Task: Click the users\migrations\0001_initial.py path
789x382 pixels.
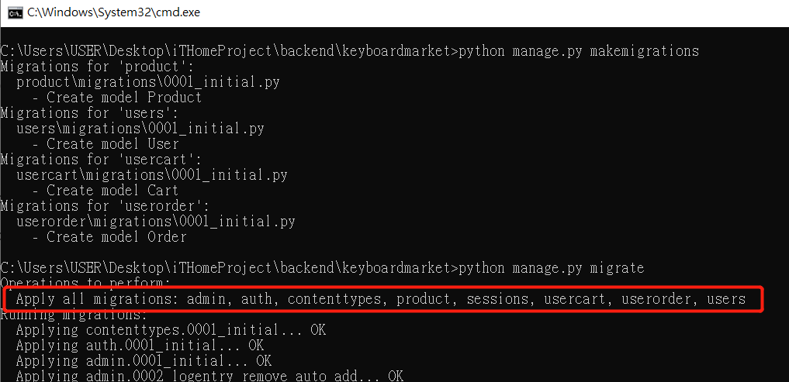Action: (x=140, y=129)
